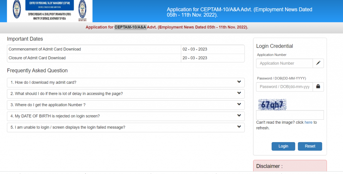The image size is (343, 174).
Task: Click the 'Login Credential' heading
Action: [x=275, y=46]
